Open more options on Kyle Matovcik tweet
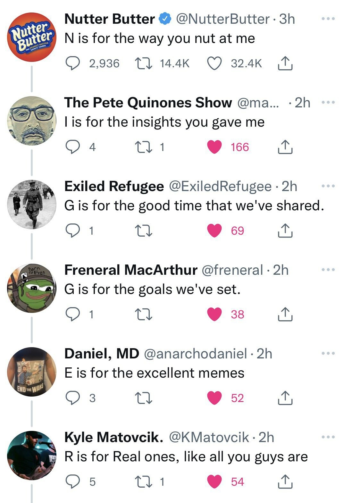Screen dimensions: 343x503 (x=328, y=437)
